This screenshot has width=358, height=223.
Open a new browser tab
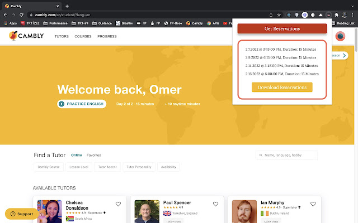[67, 6]
